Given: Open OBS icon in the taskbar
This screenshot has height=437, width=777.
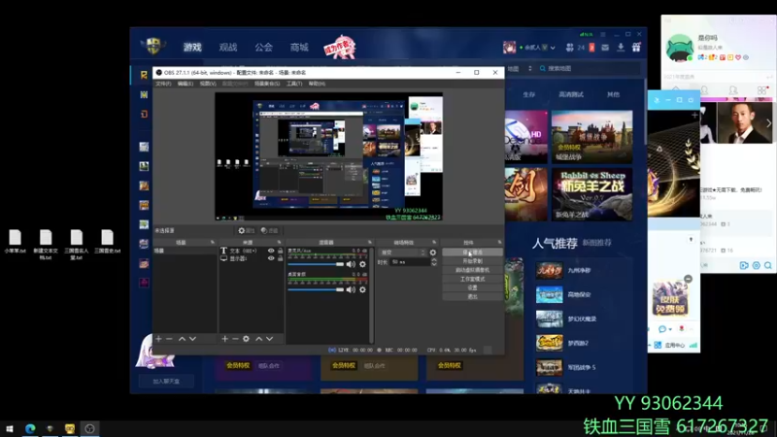Looking at the screenshot, I should pos(89,428).
